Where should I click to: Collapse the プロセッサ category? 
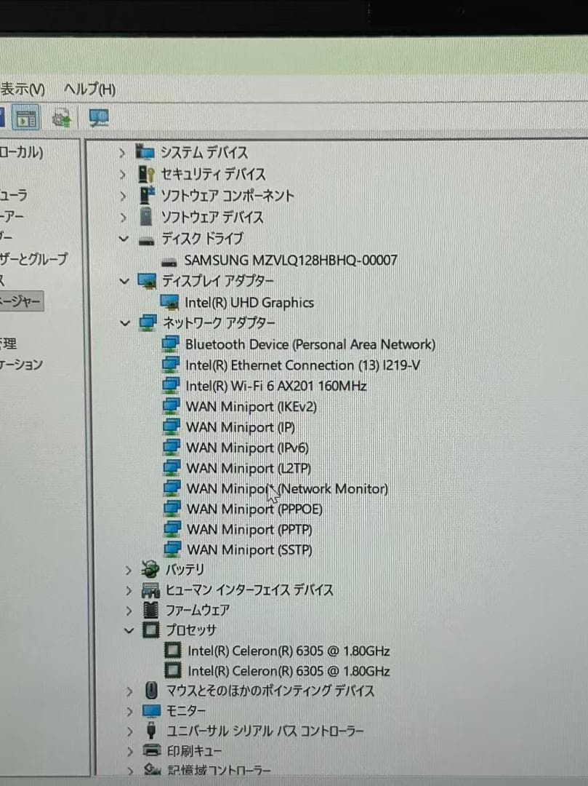click(x=129, y=630)
